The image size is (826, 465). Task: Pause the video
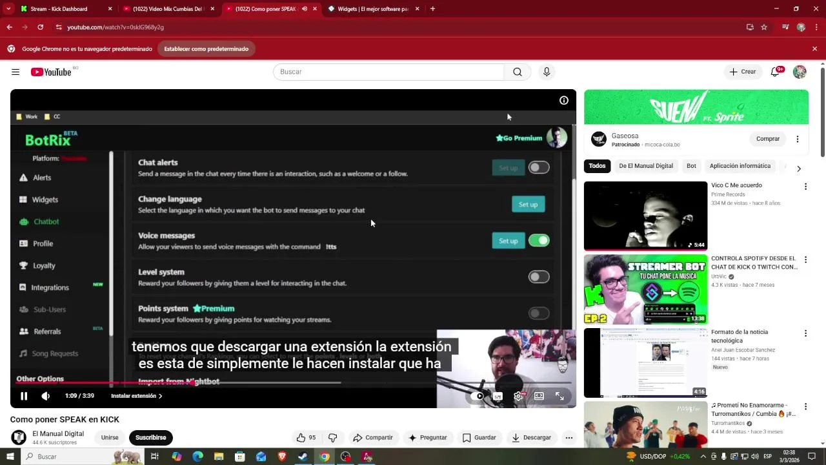point(24,396)
